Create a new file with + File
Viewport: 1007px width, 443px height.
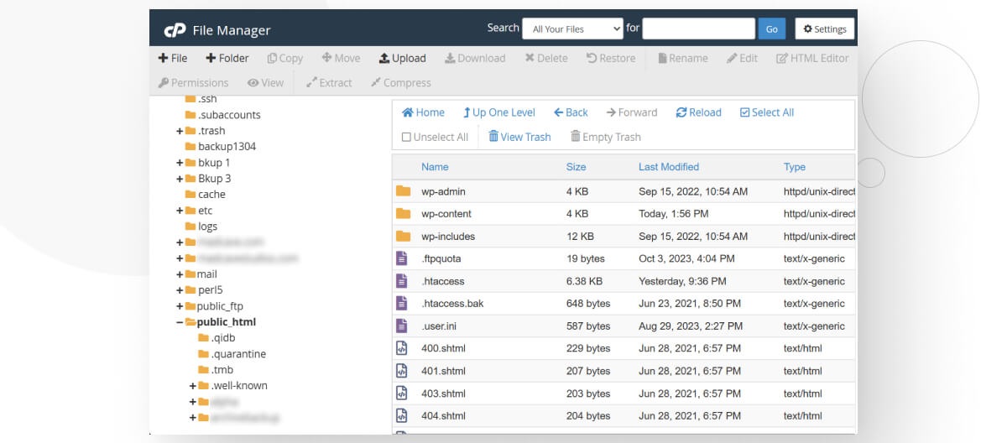[173, 59]
